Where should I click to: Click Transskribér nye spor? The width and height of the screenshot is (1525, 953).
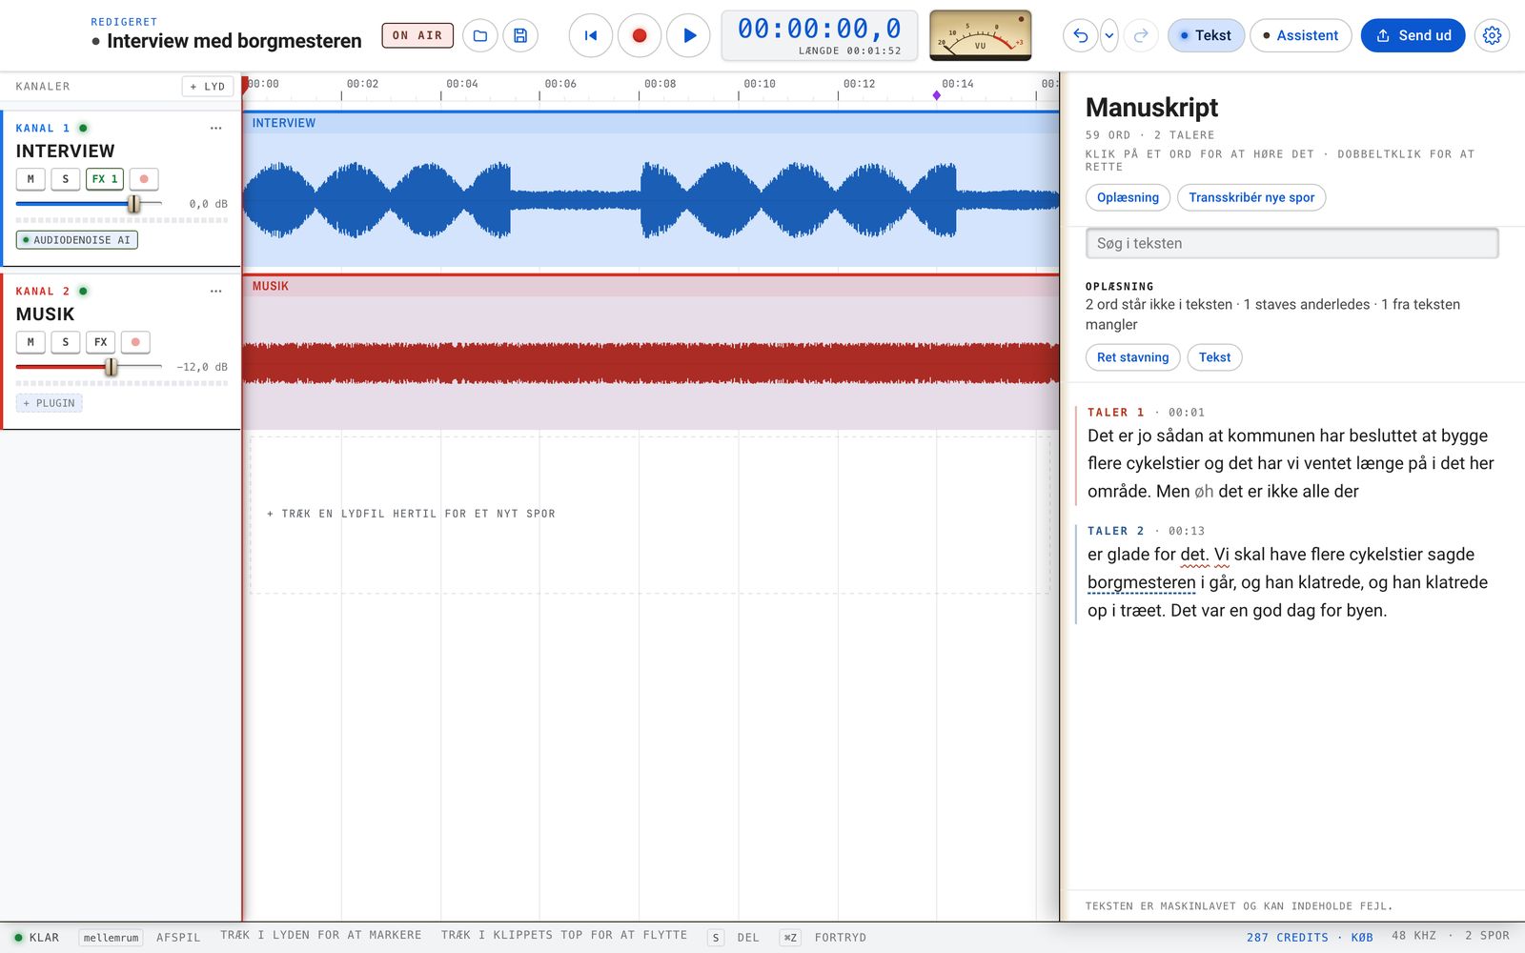(x=1251, y=197)
